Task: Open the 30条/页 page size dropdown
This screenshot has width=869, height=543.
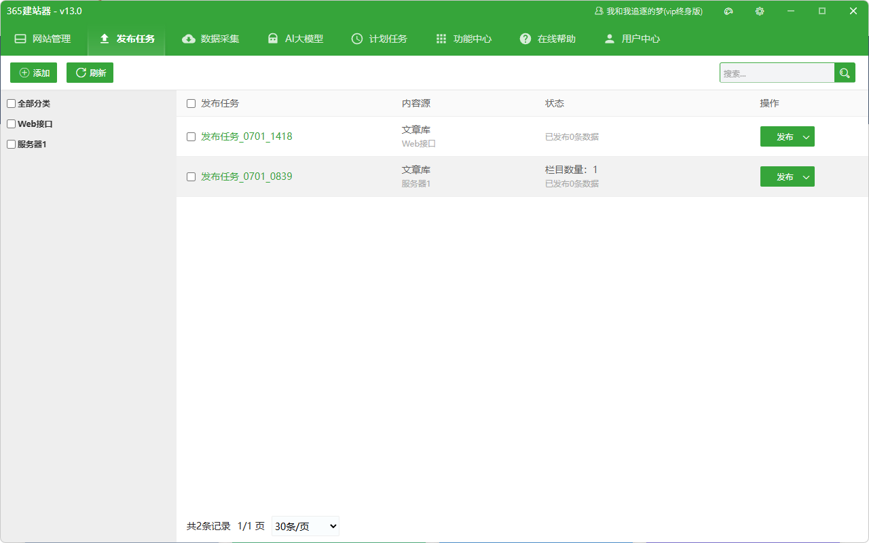Action: [306, 526]
